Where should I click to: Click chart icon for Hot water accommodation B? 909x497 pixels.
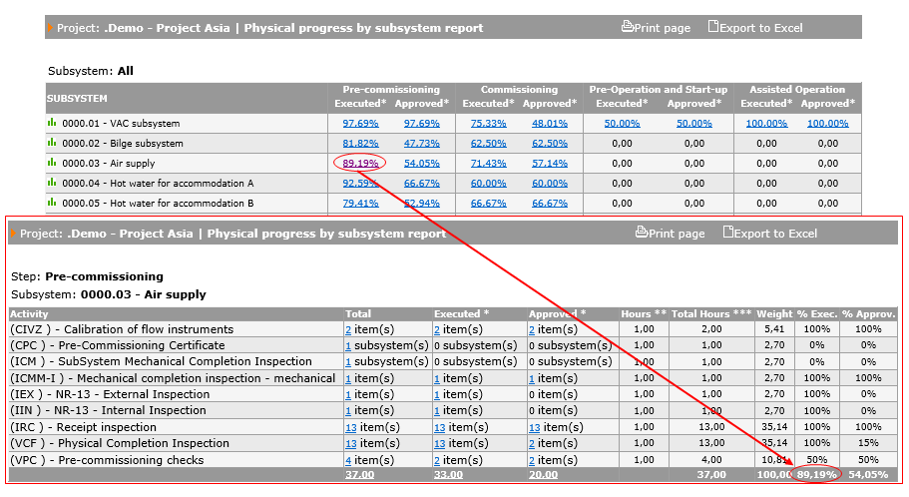[52, 203]
